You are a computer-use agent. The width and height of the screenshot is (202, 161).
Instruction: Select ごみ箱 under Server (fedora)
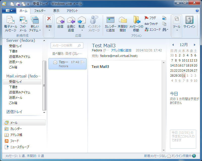(13, 67)
